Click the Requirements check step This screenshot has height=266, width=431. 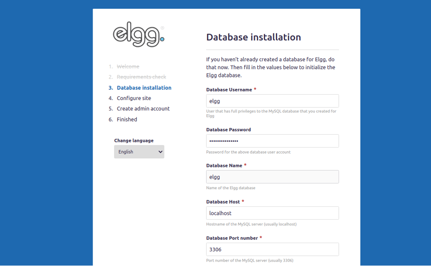tap(141, 77)
